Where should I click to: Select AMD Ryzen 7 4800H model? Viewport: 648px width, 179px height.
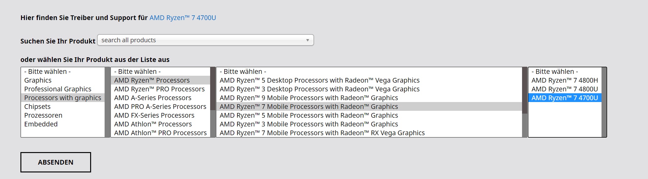564,80
